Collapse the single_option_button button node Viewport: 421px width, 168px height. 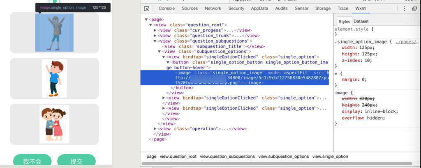(168, 62)
